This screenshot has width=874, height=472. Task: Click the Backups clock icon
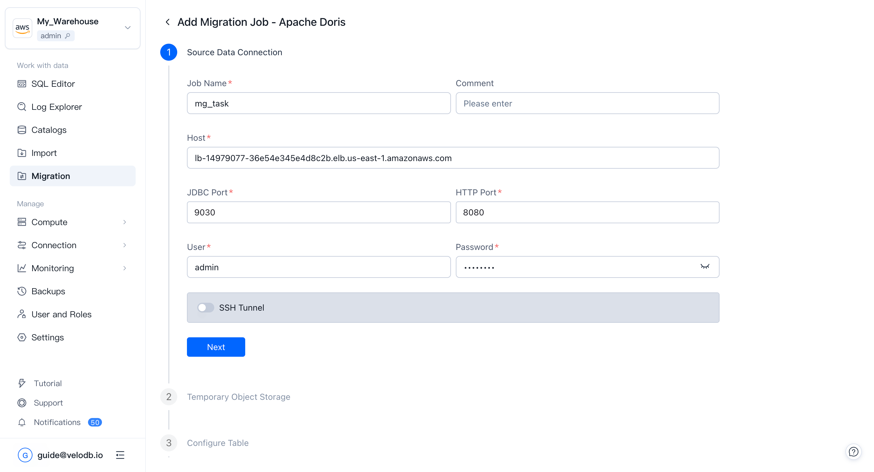click(22, 291)
